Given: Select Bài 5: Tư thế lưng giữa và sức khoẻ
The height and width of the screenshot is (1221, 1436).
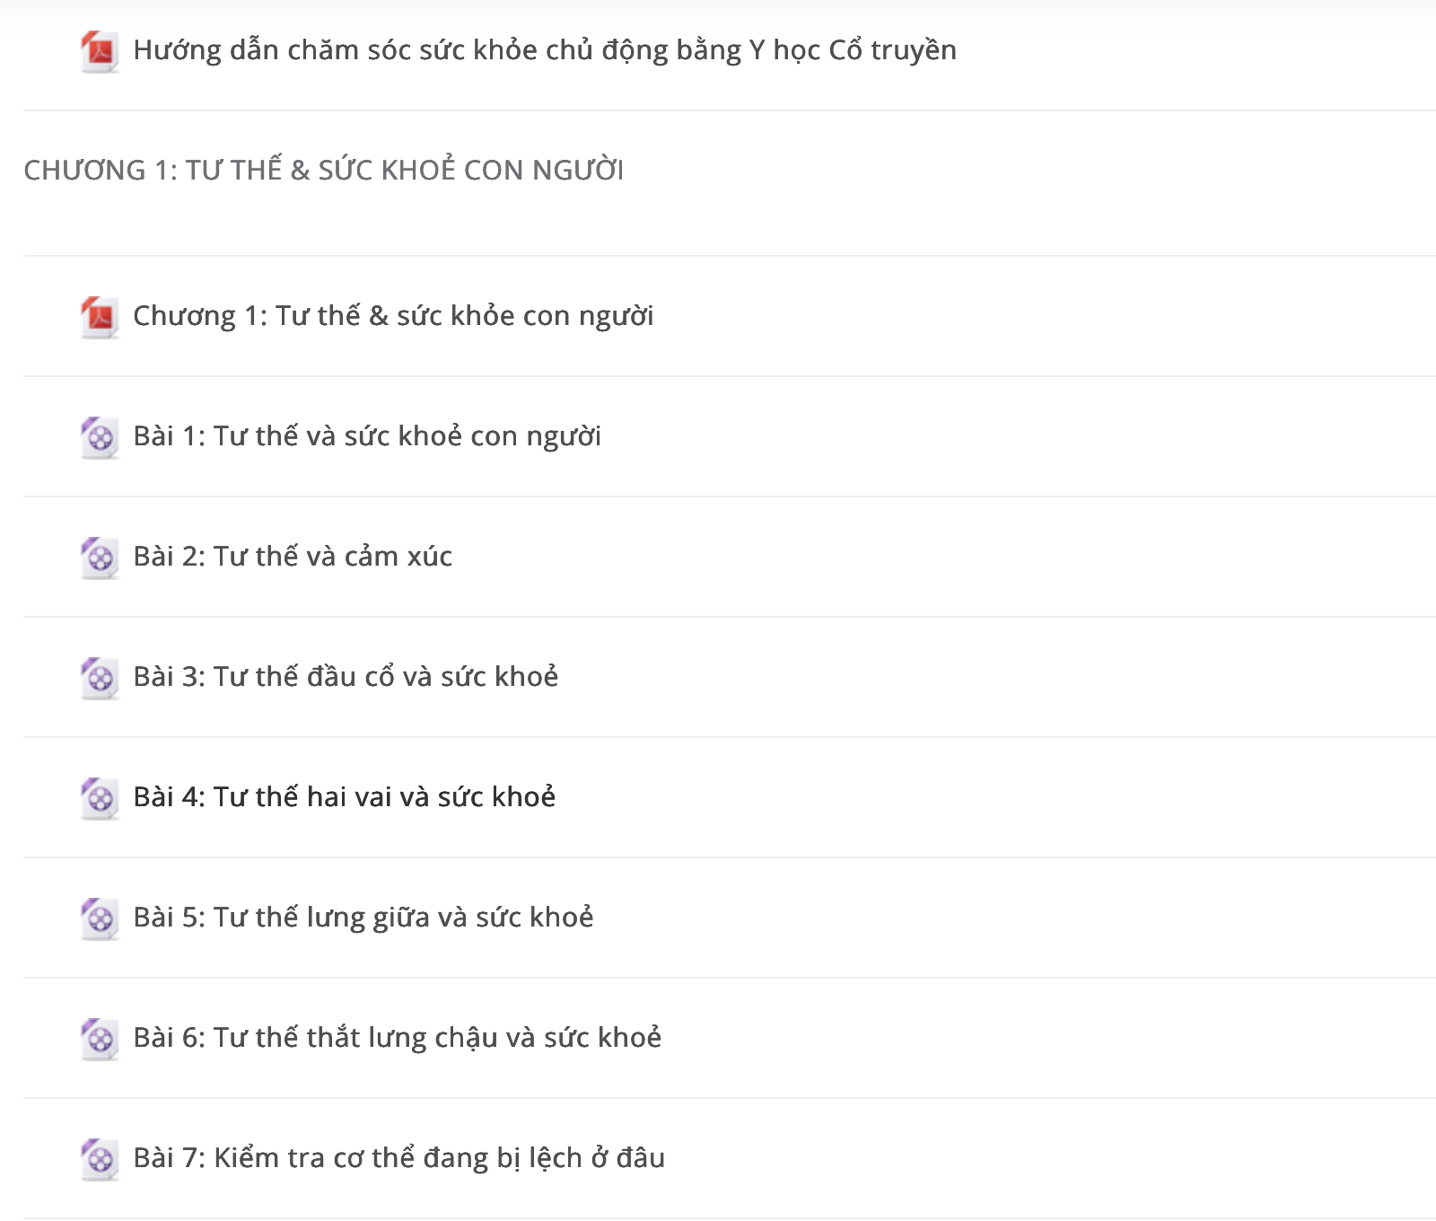Looking at the screenshot, I should pyautogui.click(x=363, y=918).
